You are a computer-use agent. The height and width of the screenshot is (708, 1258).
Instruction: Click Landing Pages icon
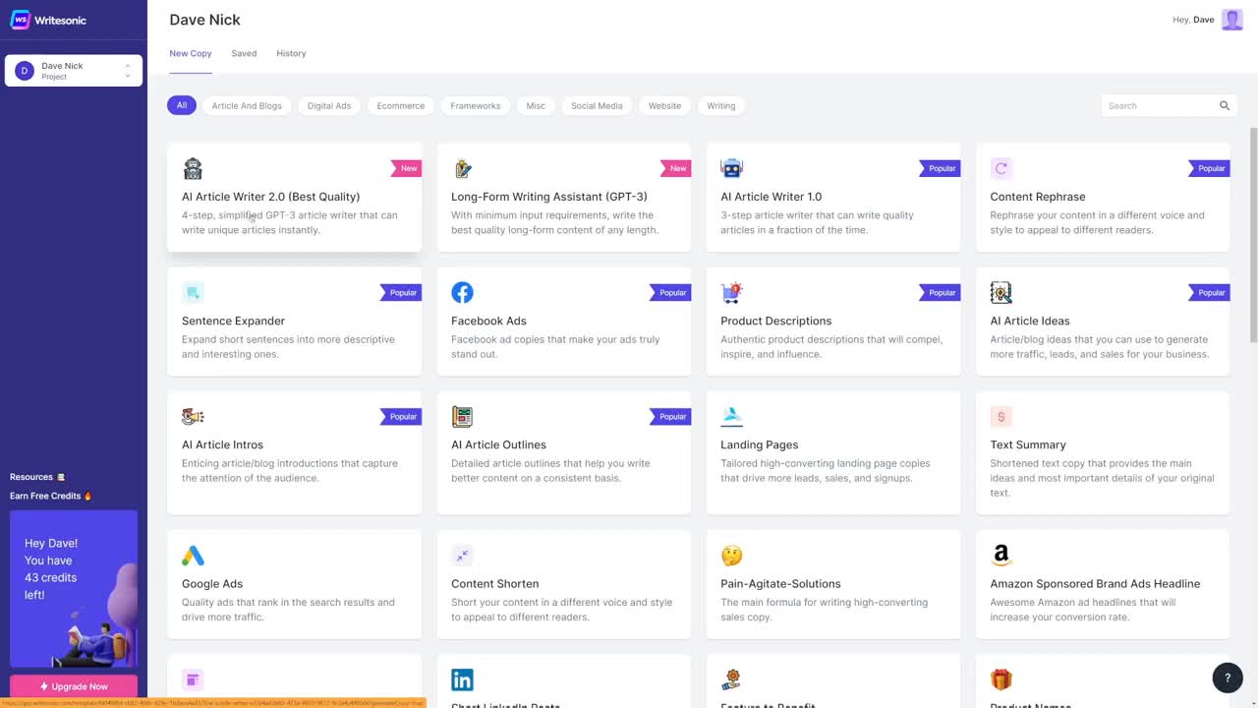point(731,416)
